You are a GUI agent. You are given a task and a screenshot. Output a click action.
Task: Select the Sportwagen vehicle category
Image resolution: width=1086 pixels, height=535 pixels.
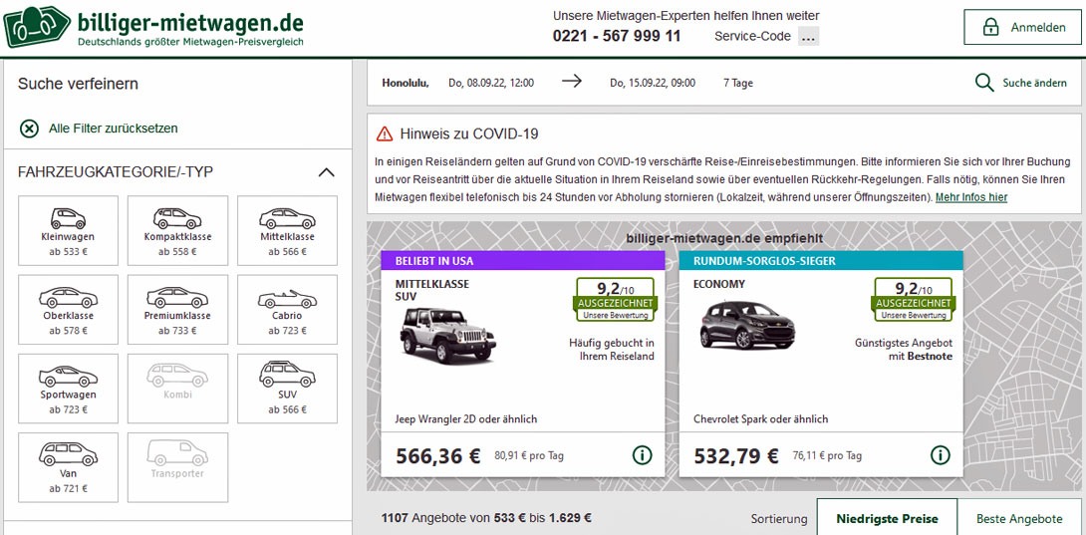pos(68,389)
